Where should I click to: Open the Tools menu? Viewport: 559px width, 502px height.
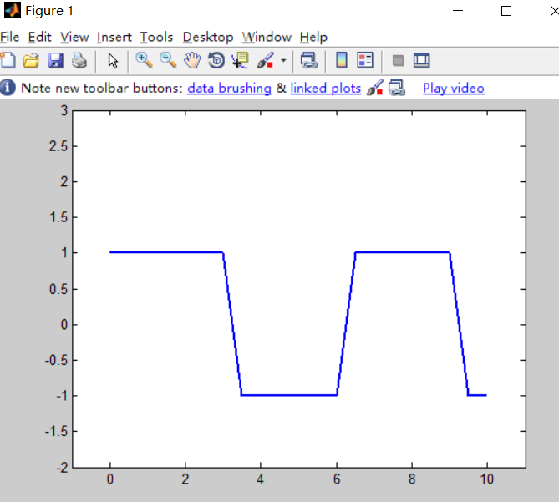(156, 37)
